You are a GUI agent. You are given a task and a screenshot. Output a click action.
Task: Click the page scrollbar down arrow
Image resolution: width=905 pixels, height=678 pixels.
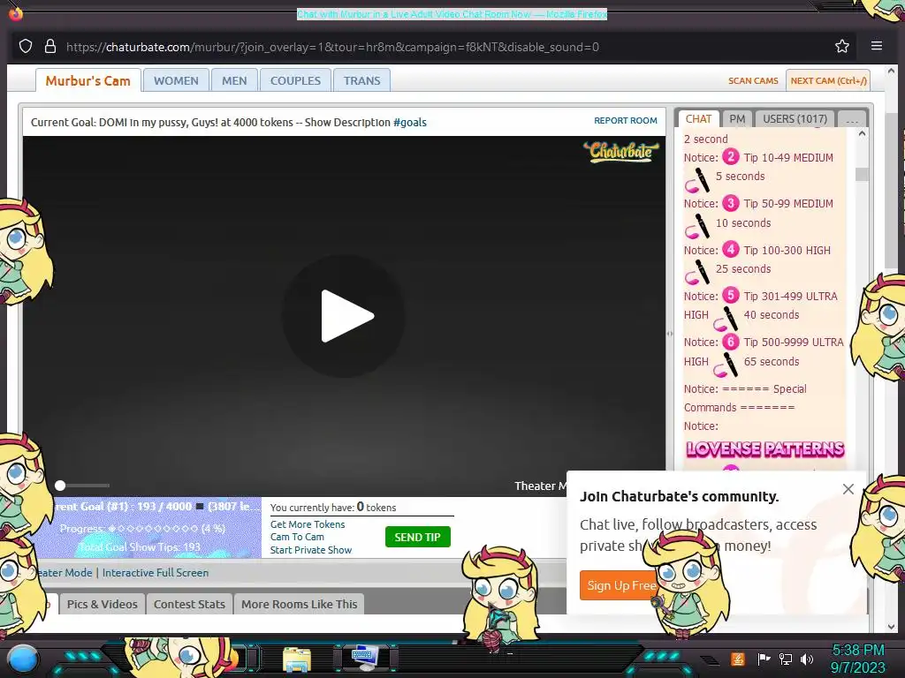(891, 628)
